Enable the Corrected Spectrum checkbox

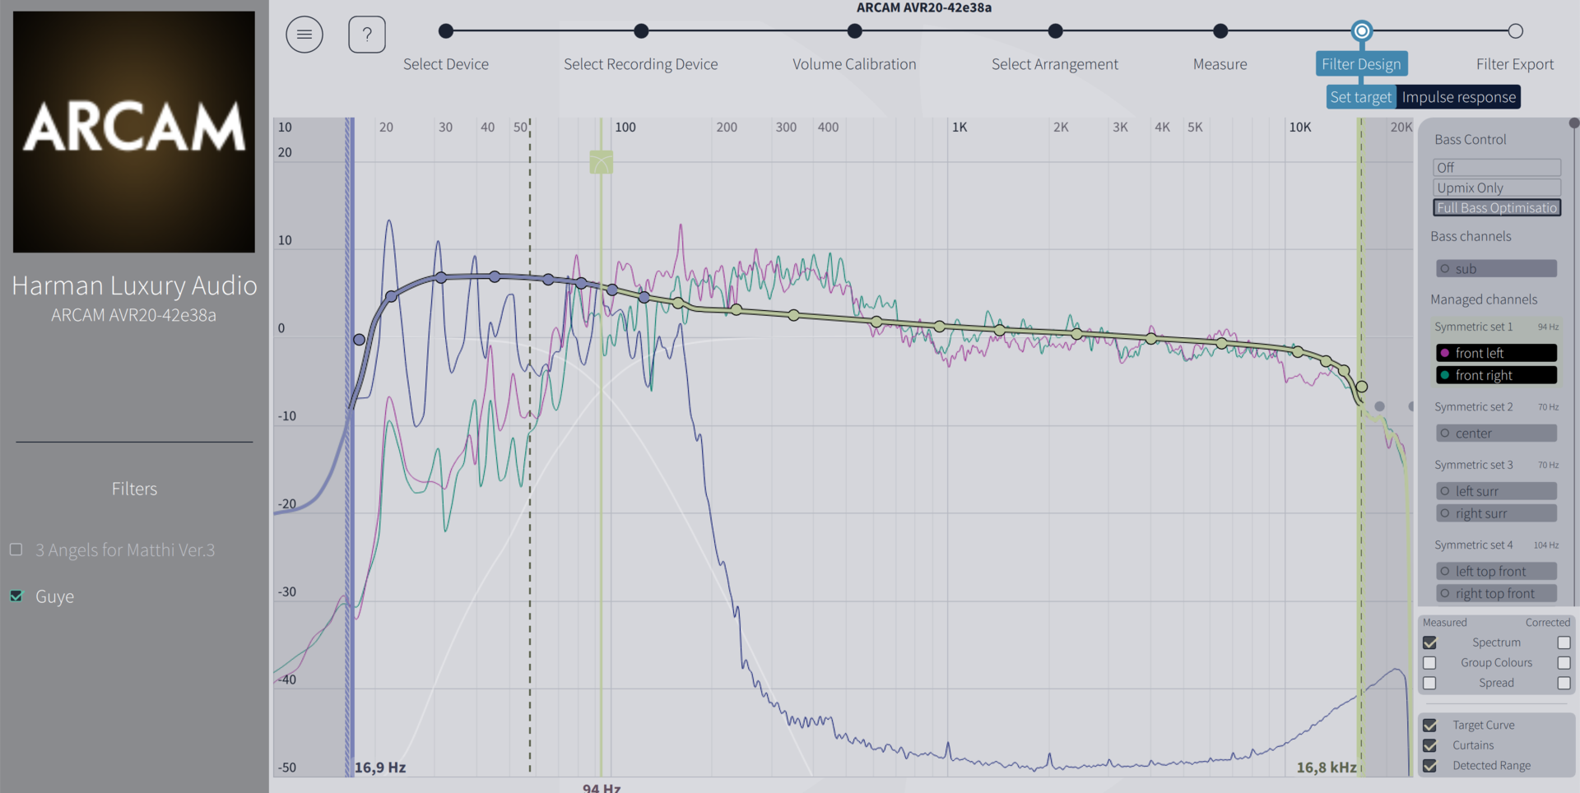coord(1564,642)
